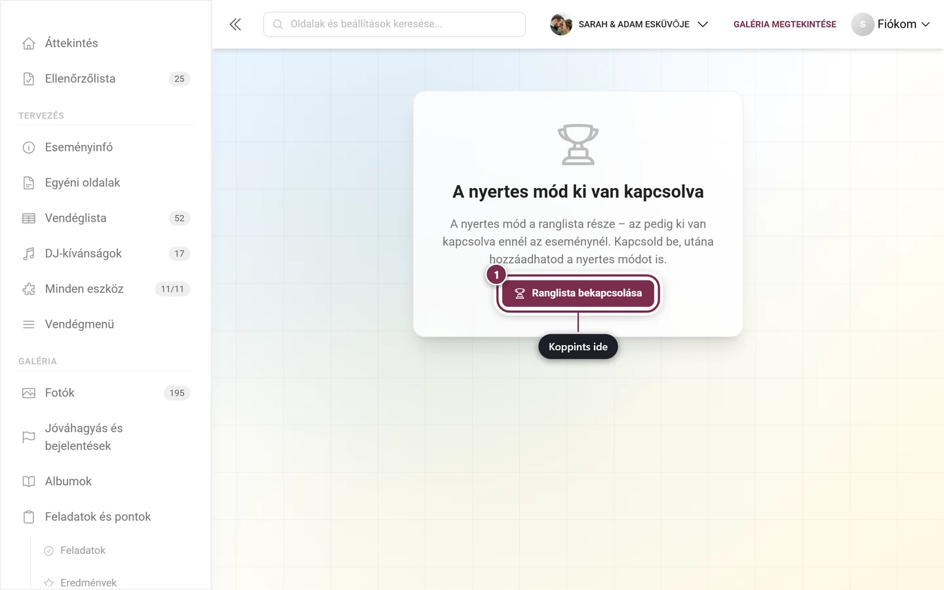Click the Fotók 195 count badge
This screenshot has height=590, width=944.
coord(177,393)
